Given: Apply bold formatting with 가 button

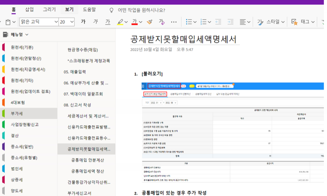Looking at the screenshot, I should tap(83, 22).
